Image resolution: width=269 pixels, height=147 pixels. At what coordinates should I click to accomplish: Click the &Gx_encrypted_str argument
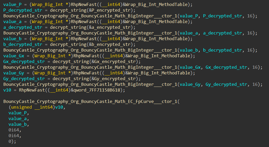(114, 62)
